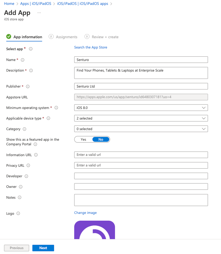Click the Description text area
This screenshot has height=254, width=221.
(x=141, y=73)
